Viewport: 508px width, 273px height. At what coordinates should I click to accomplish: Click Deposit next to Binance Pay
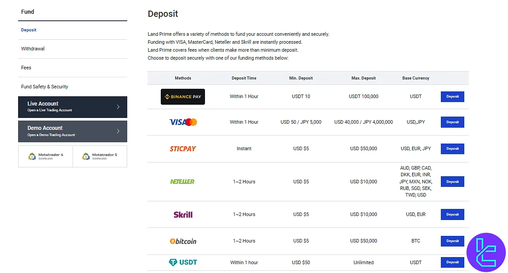pyautogui.click(x=452, y=96)
